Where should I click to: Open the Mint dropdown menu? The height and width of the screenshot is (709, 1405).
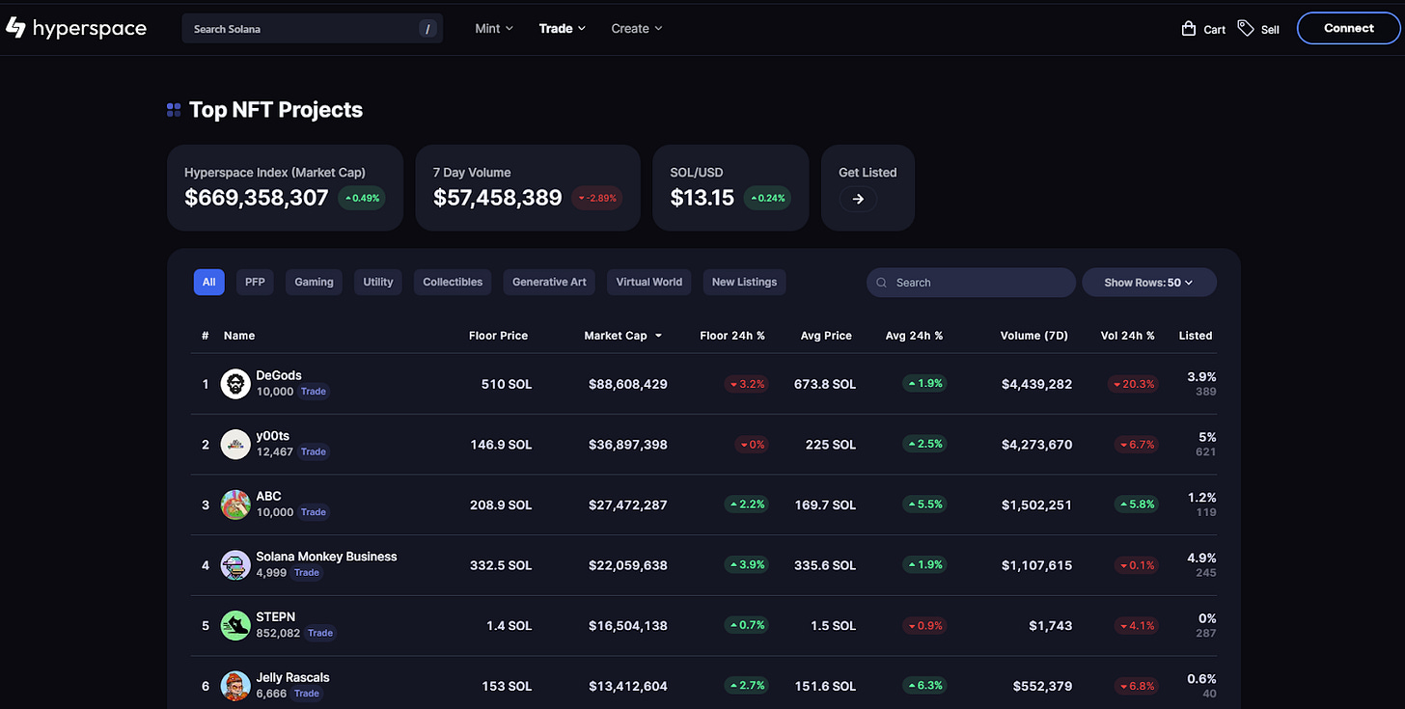click(x=494, y=28)
